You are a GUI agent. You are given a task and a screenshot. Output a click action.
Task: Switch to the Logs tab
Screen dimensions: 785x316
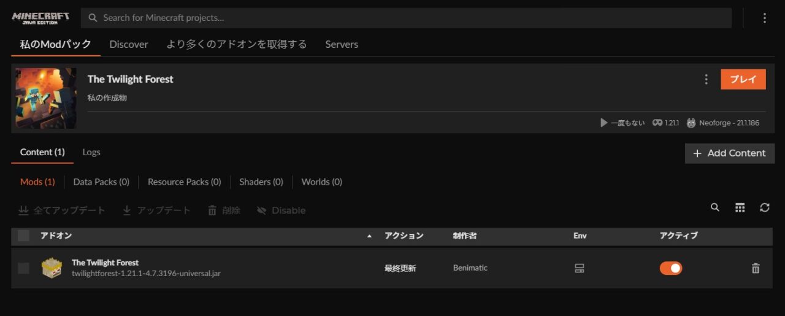click(x=91, y=152)
